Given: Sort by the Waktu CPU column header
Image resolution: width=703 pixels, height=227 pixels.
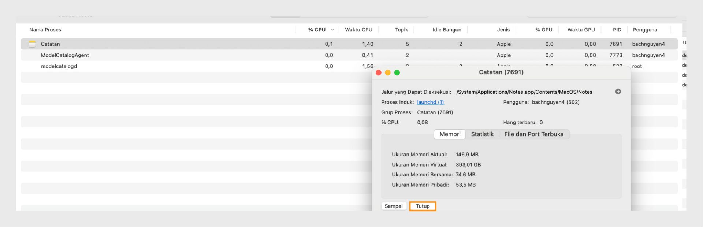Looking at the screenshot, I should coord(358,30).
